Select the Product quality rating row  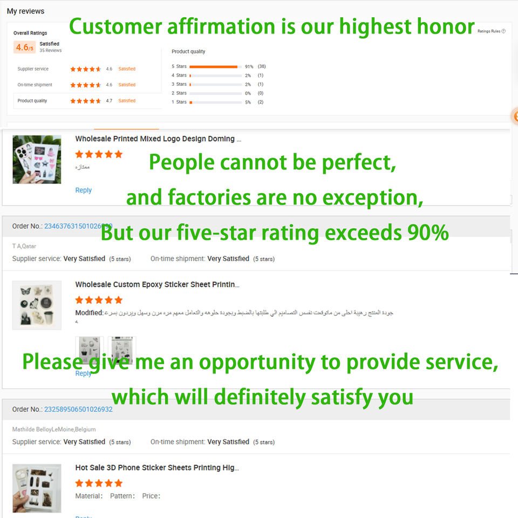86,101
